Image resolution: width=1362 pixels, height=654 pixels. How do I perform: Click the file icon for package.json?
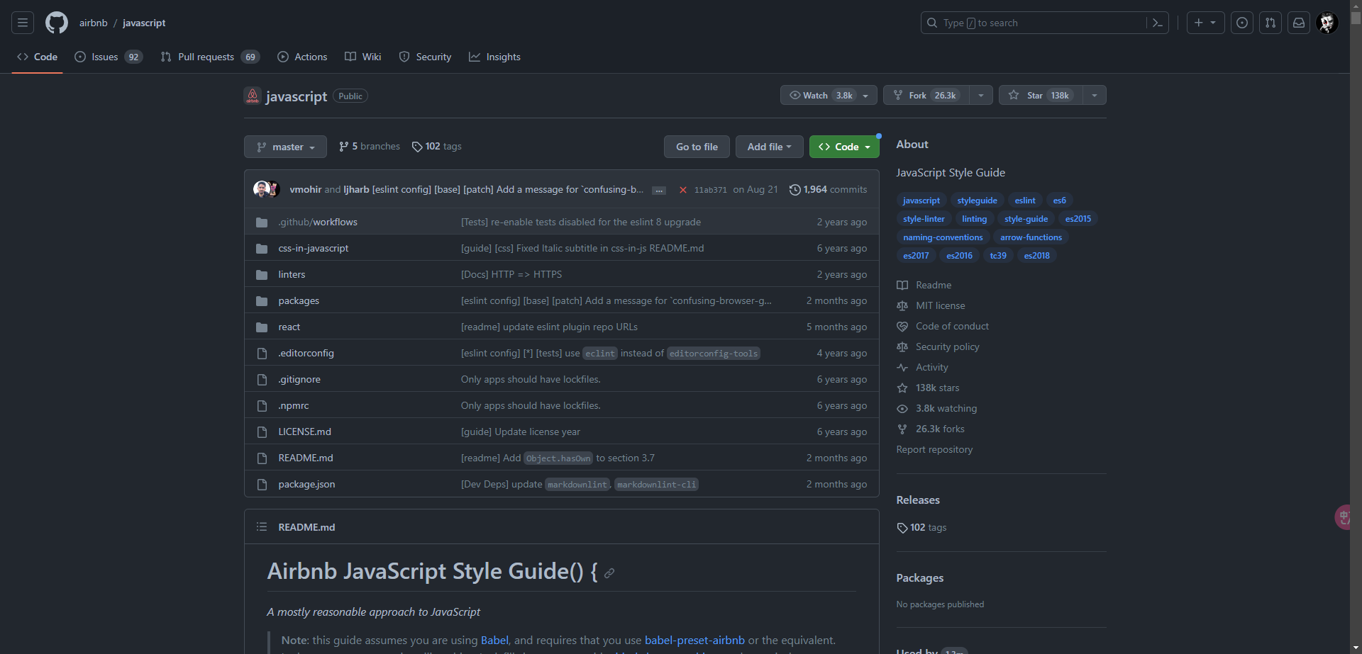[262, 485]
